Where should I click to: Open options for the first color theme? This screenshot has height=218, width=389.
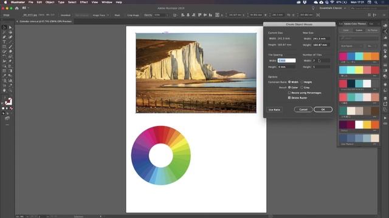(x=374, y=62)
